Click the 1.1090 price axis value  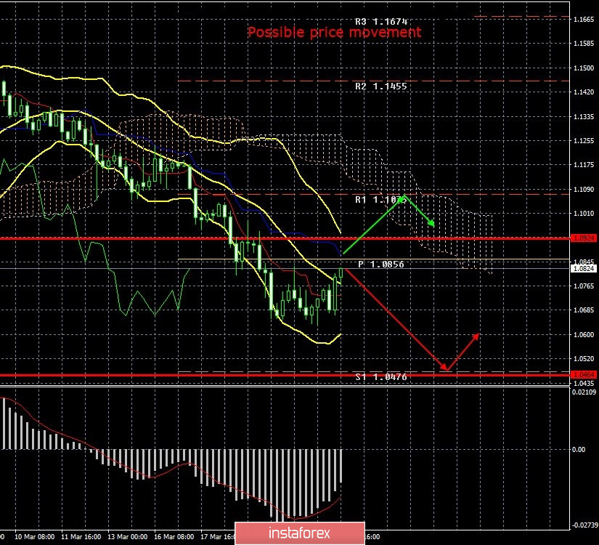click(584, 190)
